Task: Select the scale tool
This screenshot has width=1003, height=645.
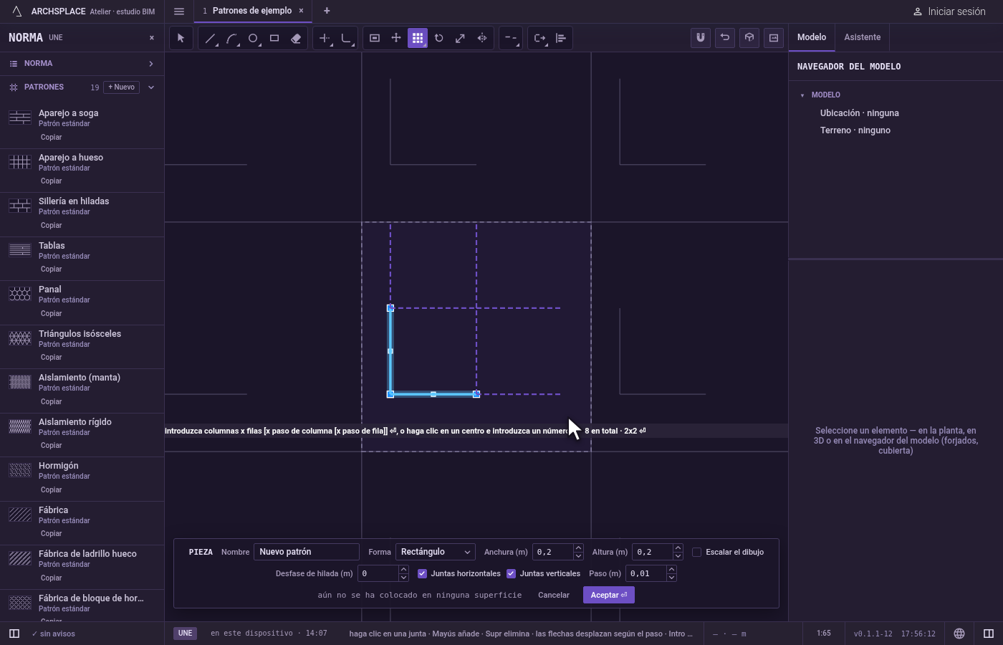Action: 461,38
